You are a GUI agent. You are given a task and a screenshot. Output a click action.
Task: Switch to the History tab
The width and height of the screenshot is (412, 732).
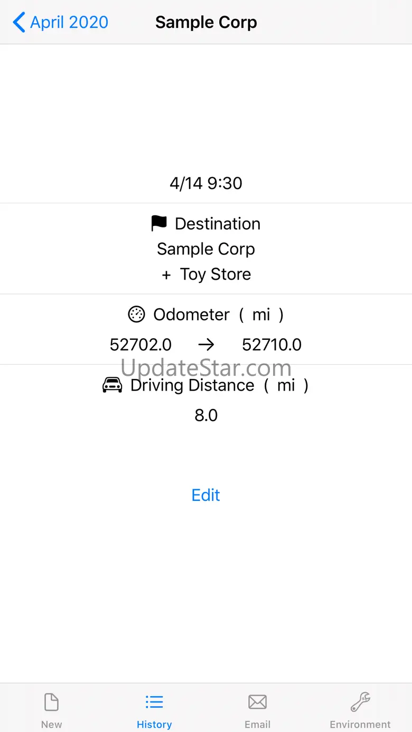click(x=154, y=710)
